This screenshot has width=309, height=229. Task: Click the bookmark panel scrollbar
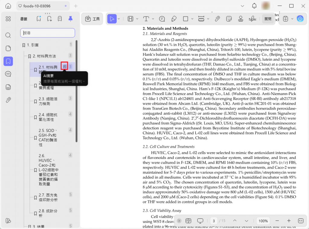click(x=76, y=91)
